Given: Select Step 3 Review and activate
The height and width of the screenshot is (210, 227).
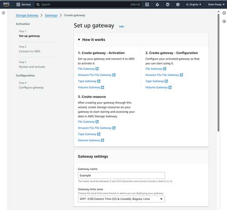Looking at the screenshot, I should click(x=32, y=67).
